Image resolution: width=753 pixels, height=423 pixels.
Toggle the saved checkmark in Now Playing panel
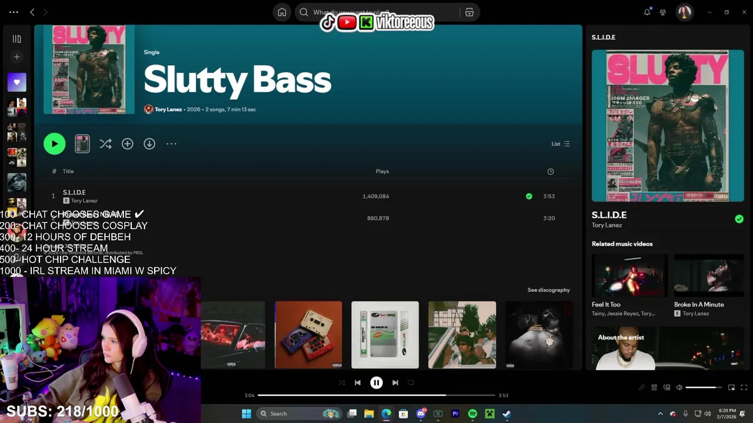[x=739, y=219]
